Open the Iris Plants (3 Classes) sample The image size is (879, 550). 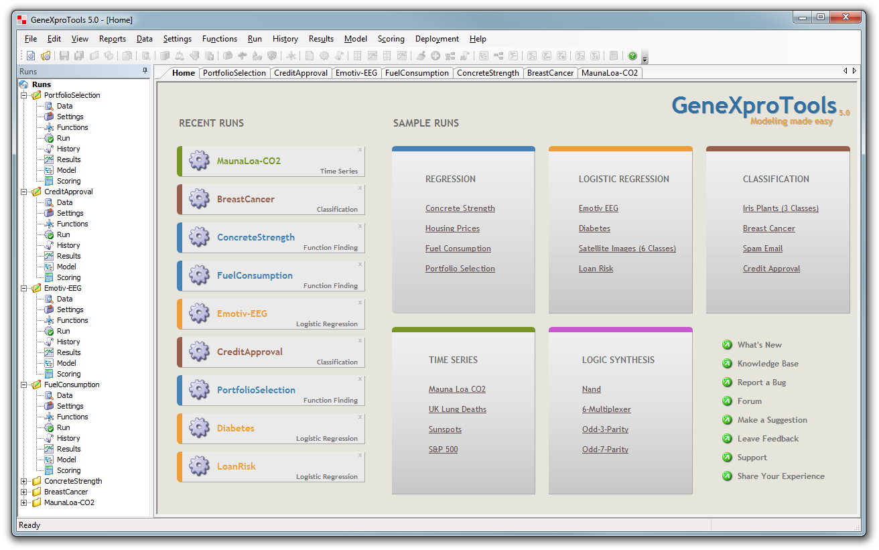point(780,208)
